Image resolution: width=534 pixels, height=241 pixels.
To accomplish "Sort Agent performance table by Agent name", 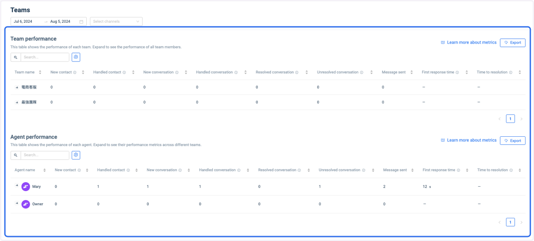I will (x=44, y=170).
